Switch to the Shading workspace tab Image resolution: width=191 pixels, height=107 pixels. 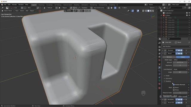77,5
